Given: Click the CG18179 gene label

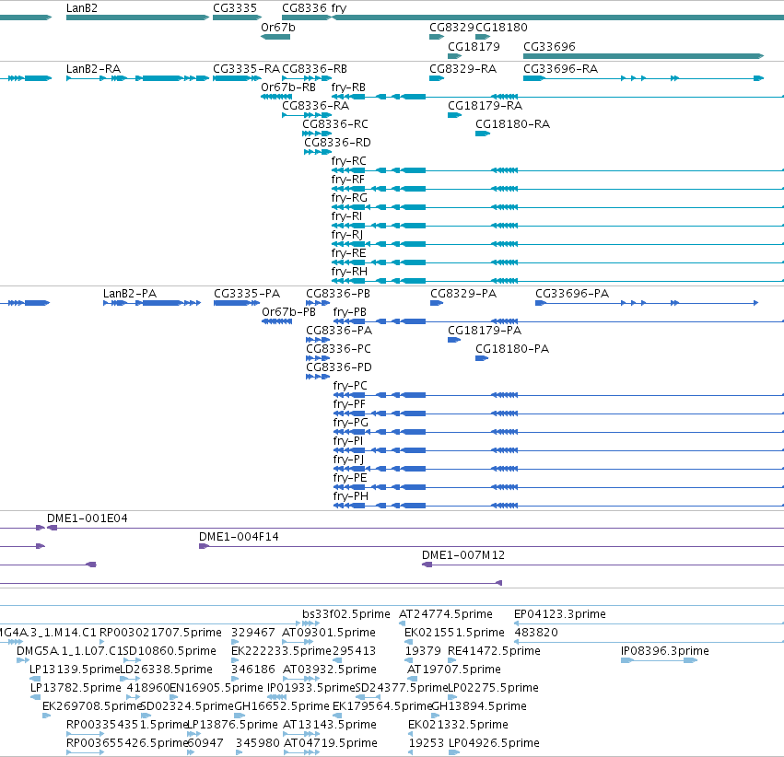Looking at the screenshot, I should [474, 47].
